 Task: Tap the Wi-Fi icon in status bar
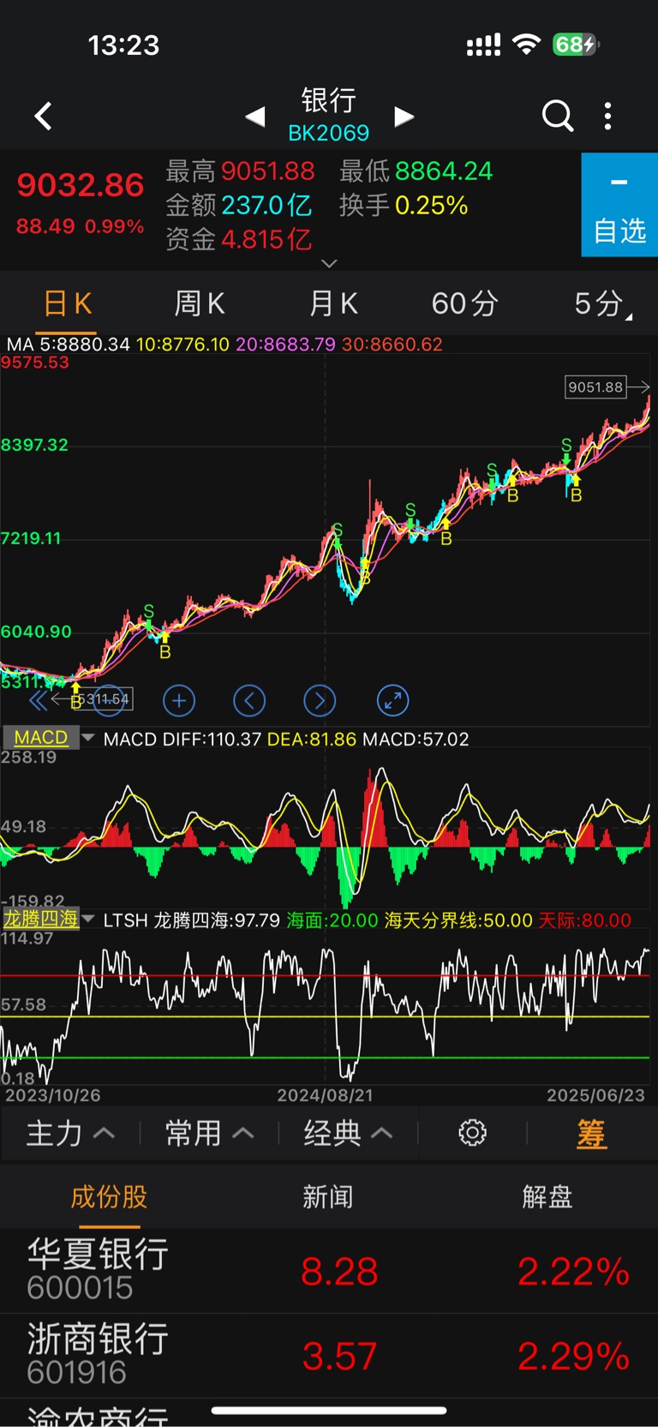[526, 45]
